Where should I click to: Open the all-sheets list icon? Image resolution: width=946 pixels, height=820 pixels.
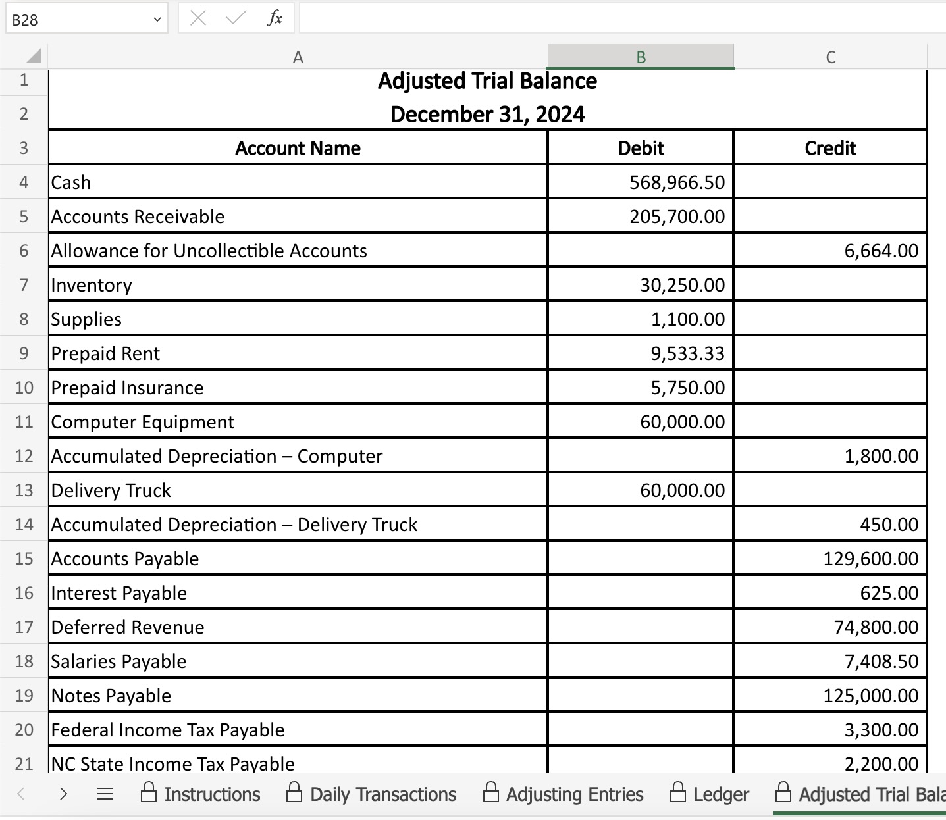tap(105, 794)
